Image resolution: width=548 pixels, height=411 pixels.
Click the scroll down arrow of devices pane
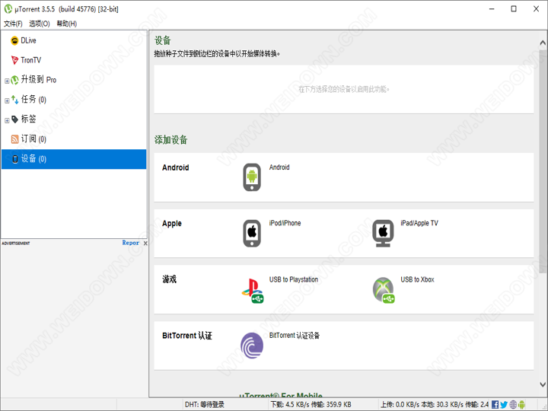click(543, 384)
